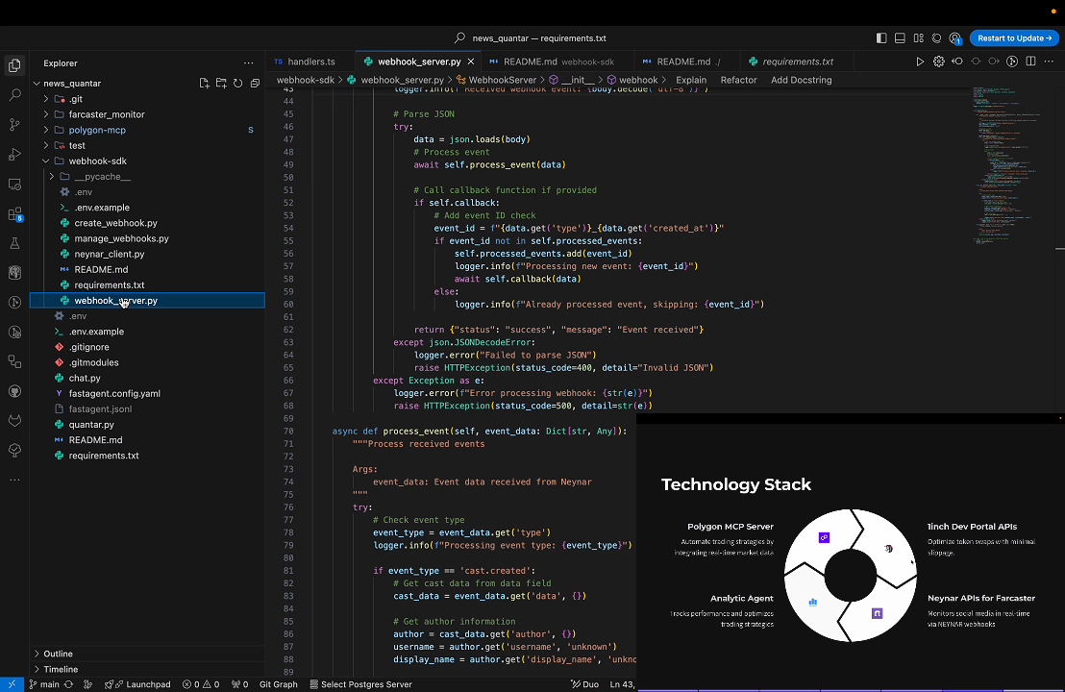The height and width of the screenshot is (692, 1065).
Task: Create a new folder in Explorer
Action: tap(221, 83)
